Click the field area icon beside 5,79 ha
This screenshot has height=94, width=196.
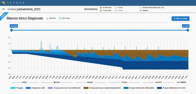116,8
